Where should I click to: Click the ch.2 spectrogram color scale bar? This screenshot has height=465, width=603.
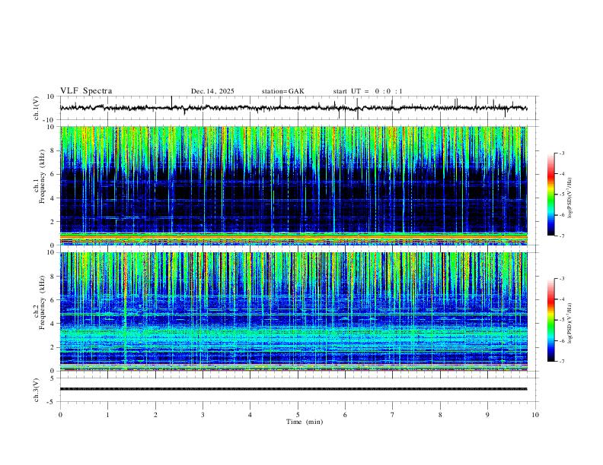(x=550, y=320)
